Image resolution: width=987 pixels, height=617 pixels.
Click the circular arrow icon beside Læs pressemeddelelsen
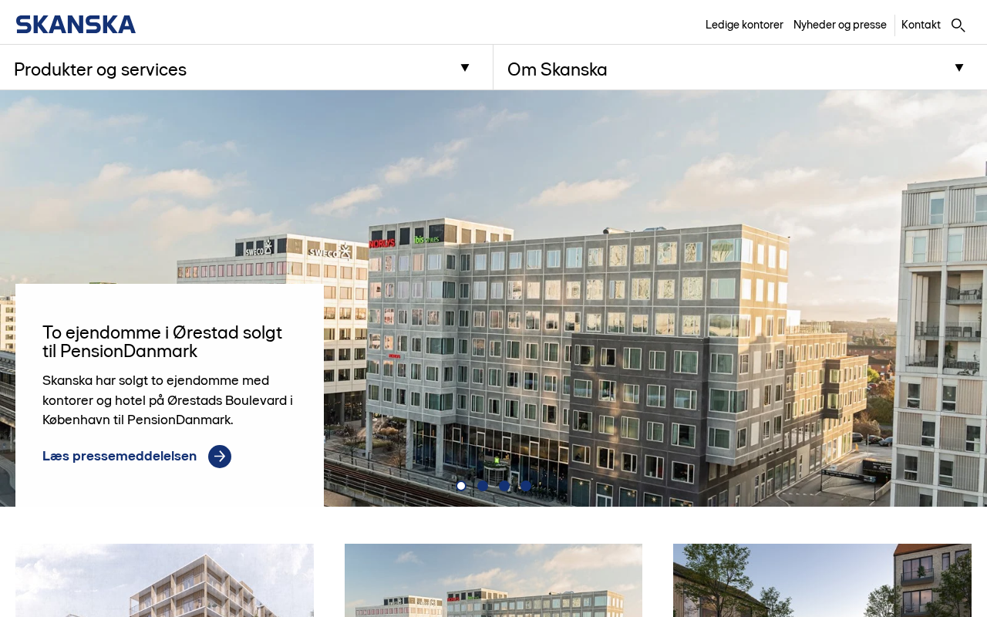[x=220, y=457]
